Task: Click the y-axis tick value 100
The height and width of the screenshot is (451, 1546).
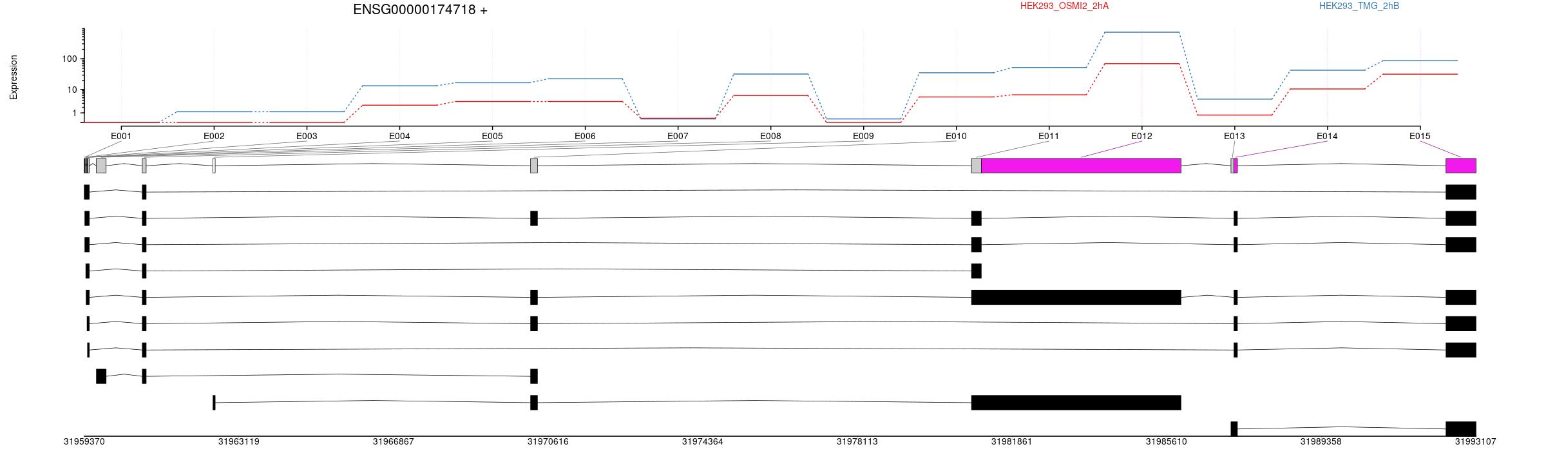Action: [x=70, y=59]
